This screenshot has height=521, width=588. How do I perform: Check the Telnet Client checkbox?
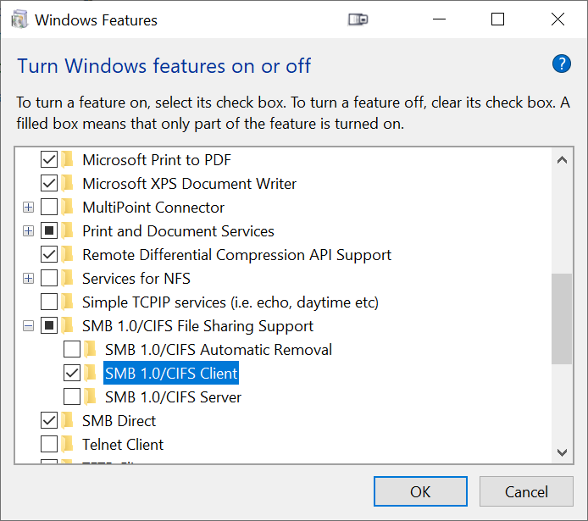pos(49,444)
